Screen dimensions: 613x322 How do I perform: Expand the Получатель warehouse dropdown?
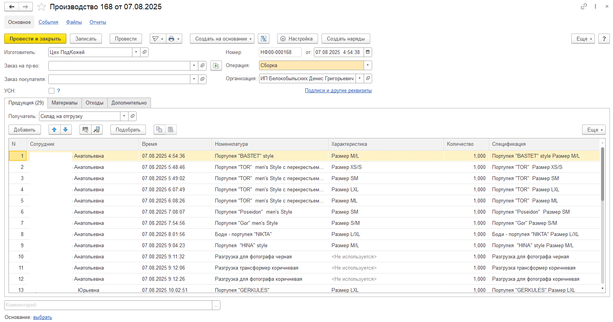(124, 116)
